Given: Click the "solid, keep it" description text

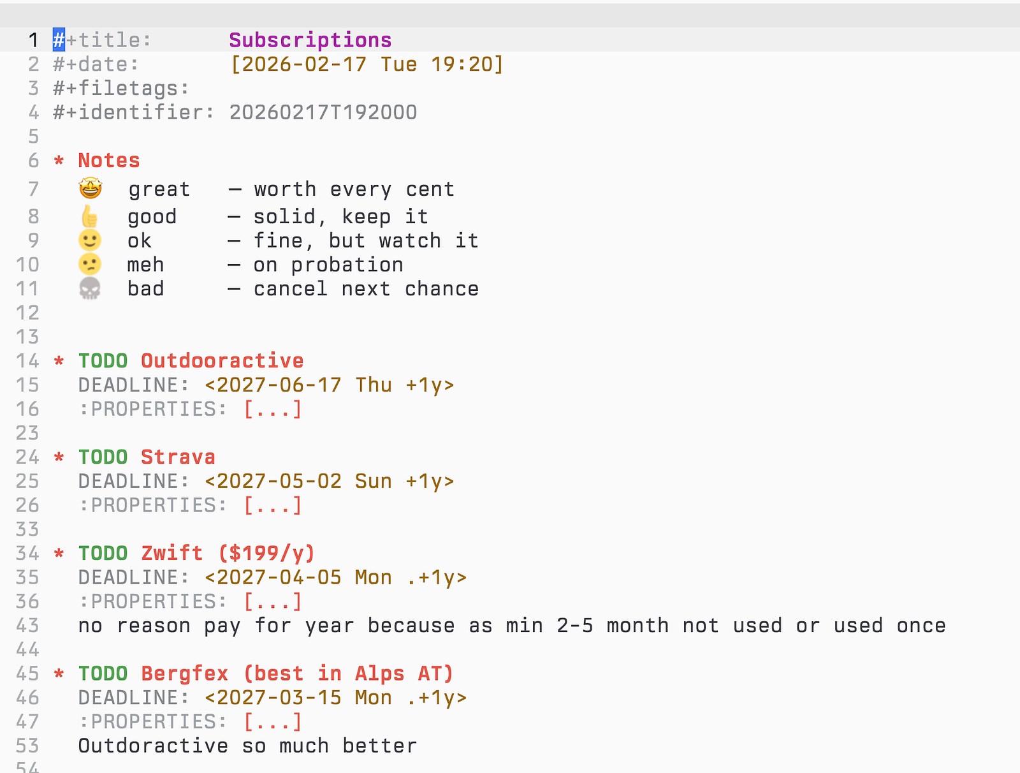Looking at the screenshot, I should (x=341, y=217).
